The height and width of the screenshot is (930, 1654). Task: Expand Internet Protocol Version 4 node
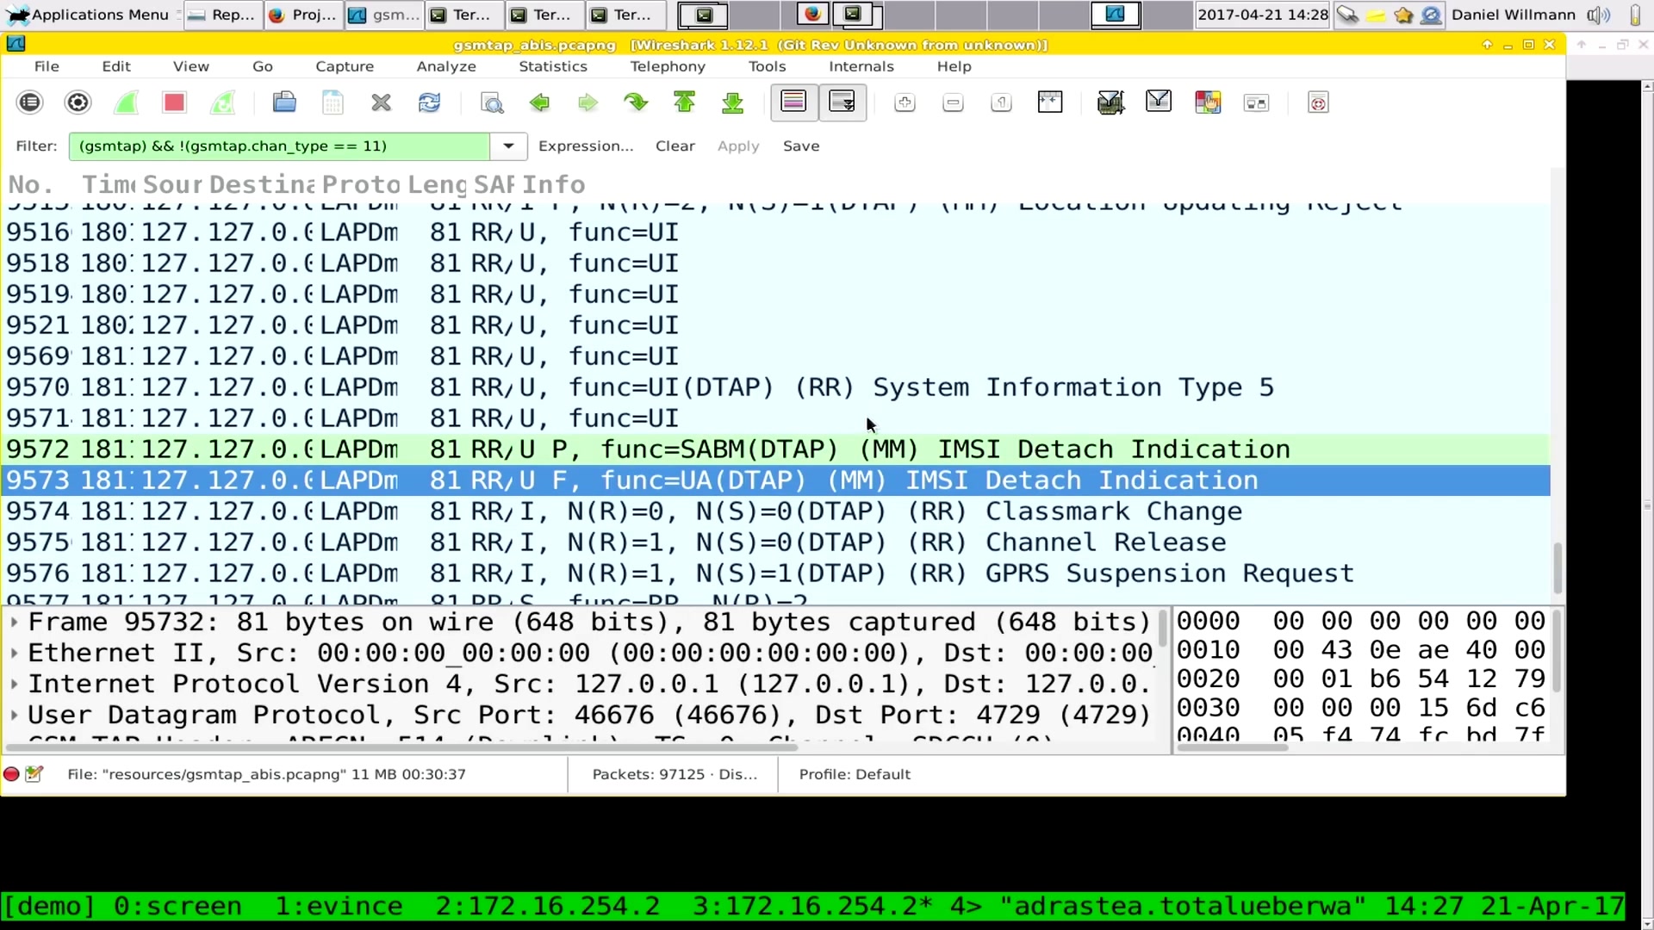pyautogui.click(x=14, y=684)
